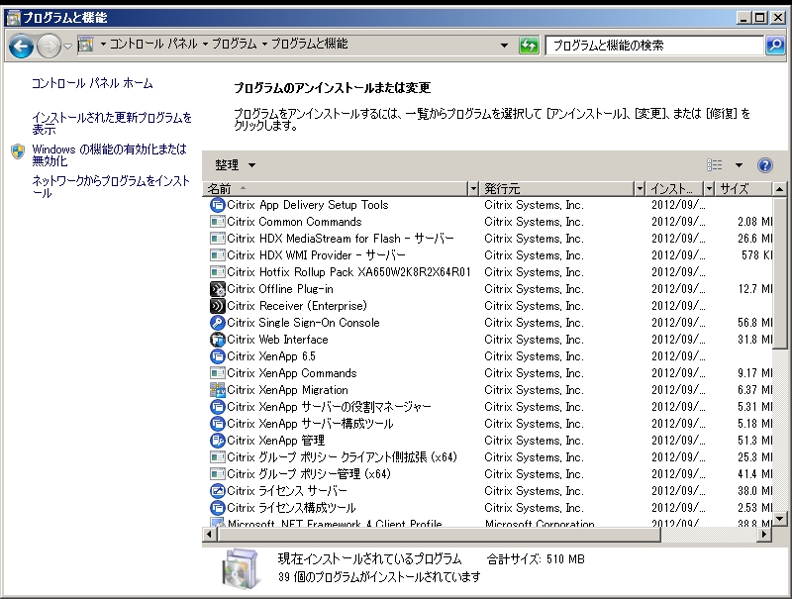Expand the view options dropdown arrow
The height and width of the screenshot is (599, 792).
click(739, 165)
